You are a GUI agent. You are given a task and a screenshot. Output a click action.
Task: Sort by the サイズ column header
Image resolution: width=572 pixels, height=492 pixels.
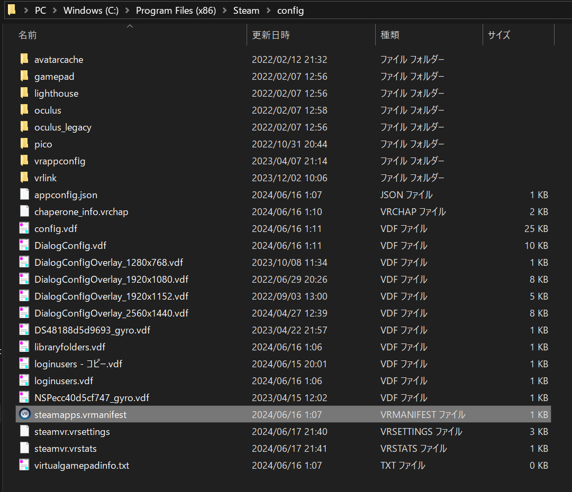pyautogui.click(x=499, y=35)
